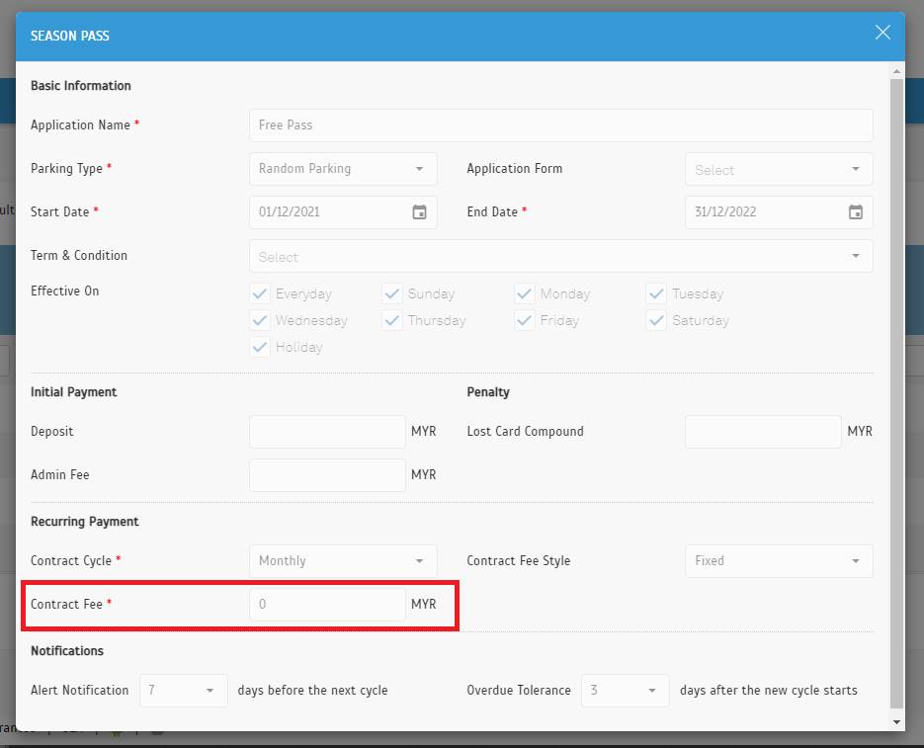The height and width of the screenshot is (748, 924).
Task: Click the Initial Payment section heading
Action: pyautogui.click(x=74, y=392)
